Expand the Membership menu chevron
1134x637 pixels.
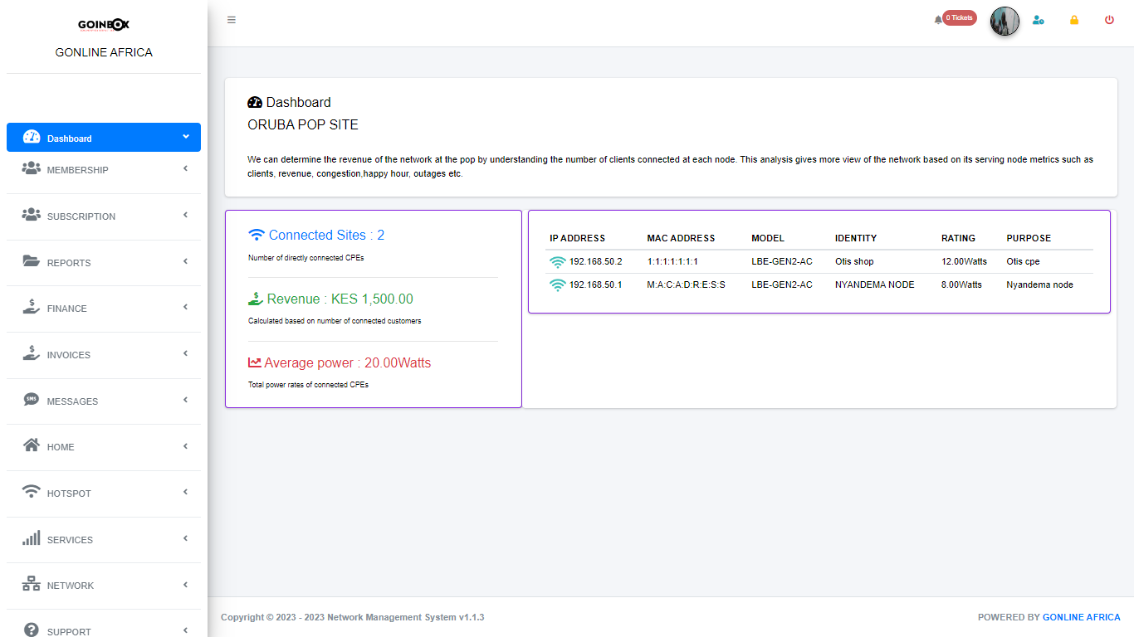(185, 168)
